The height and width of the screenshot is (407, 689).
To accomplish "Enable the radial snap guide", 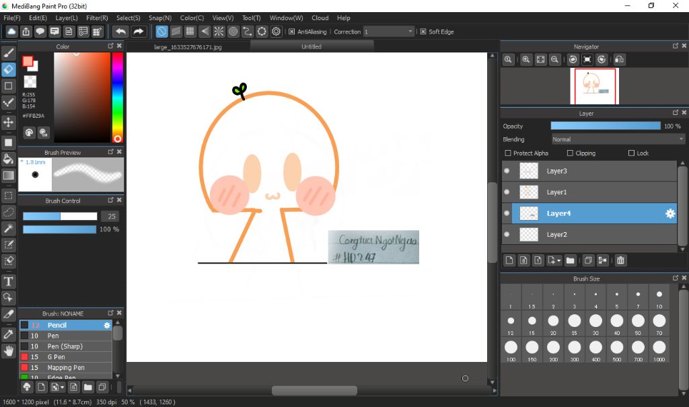I will point(219,32).
